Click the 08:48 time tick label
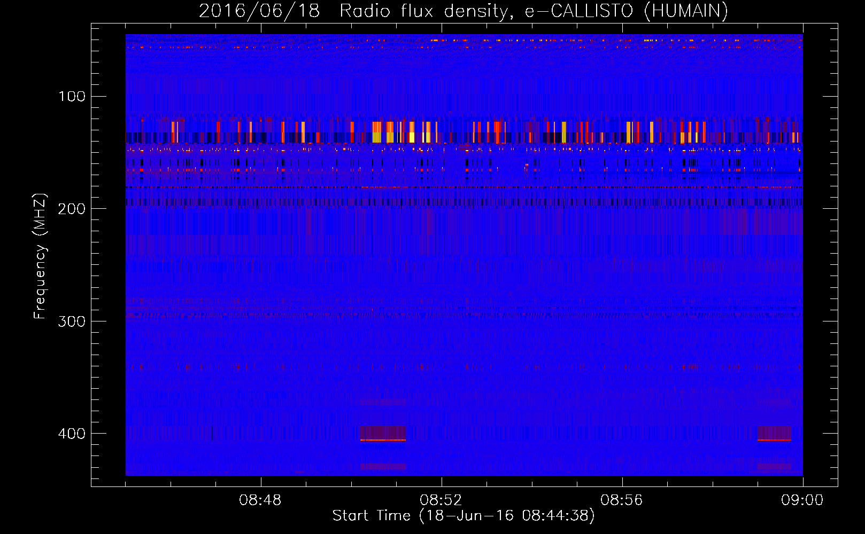This screenshot has height=534, width=865. pyautogui.click(x=260, y=500)
